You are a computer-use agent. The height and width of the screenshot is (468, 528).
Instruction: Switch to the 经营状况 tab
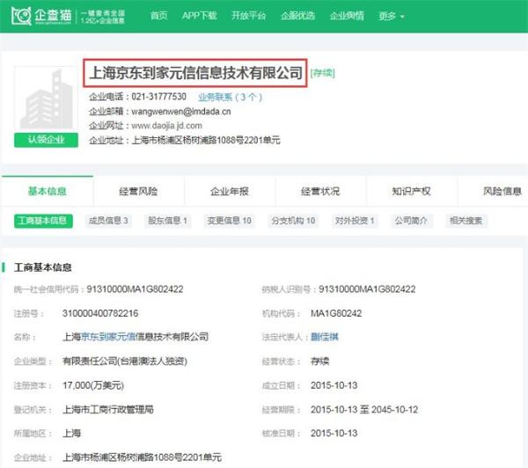click(x=320, y=191)
